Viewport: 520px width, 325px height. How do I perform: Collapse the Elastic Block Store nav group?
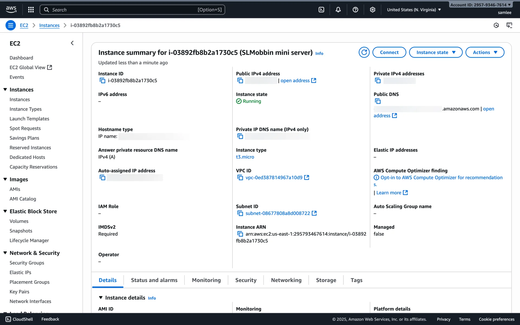5,211
